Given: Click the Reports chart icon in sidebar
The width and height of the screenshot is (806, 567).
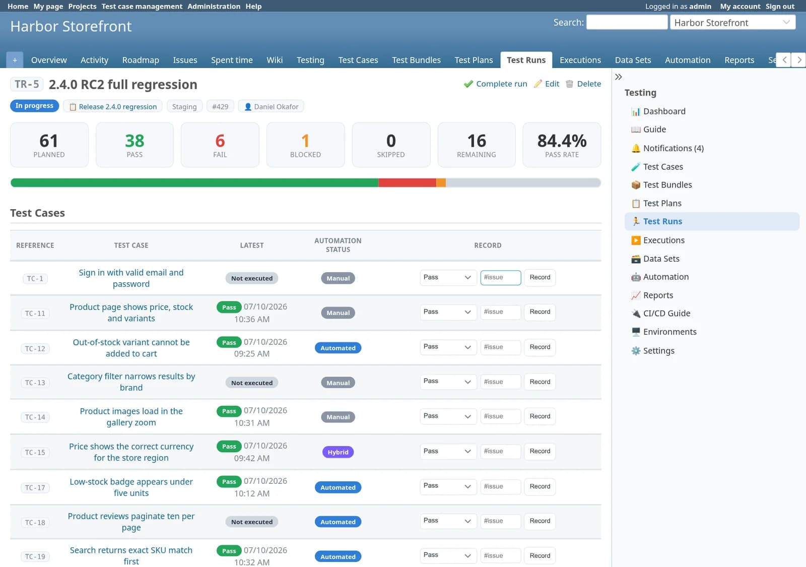Looking at the screenshot, I should 636,295.
